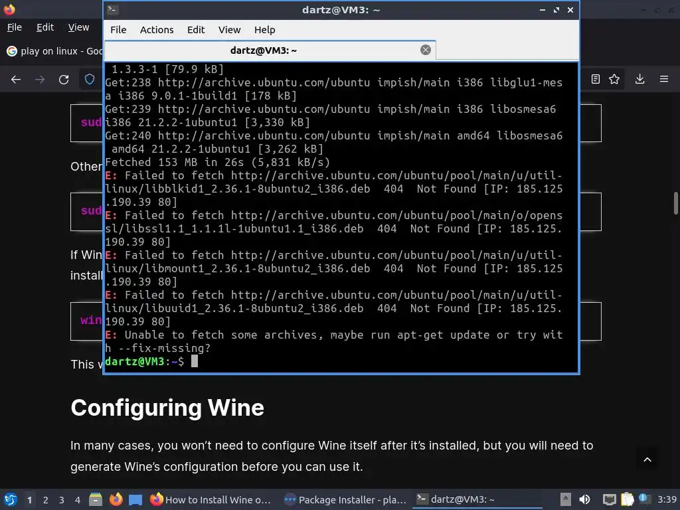
Task: Toggle Firefox reader view
Action: (x=596, y=79)
